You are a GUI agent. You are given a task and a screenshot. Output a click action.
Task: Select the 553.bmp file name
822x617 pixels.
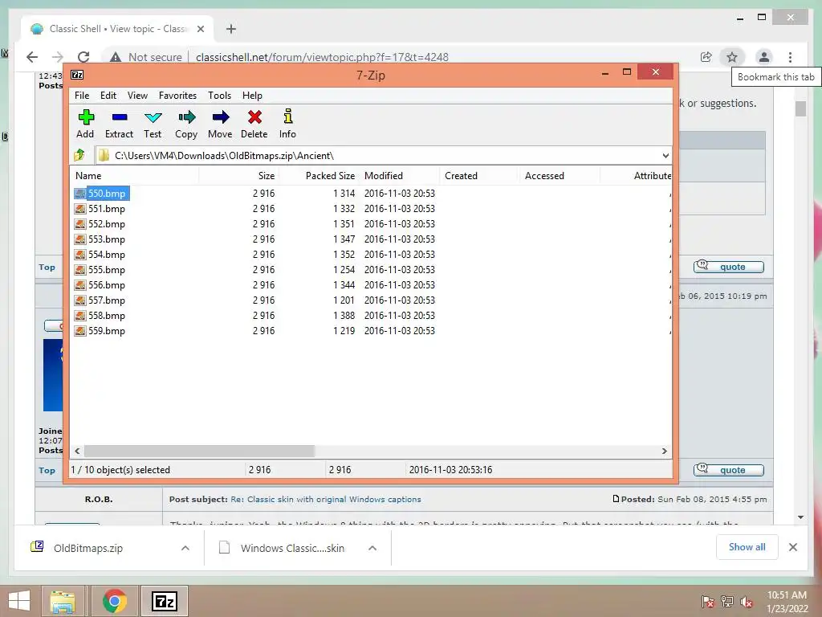click(x=107, y=239)
